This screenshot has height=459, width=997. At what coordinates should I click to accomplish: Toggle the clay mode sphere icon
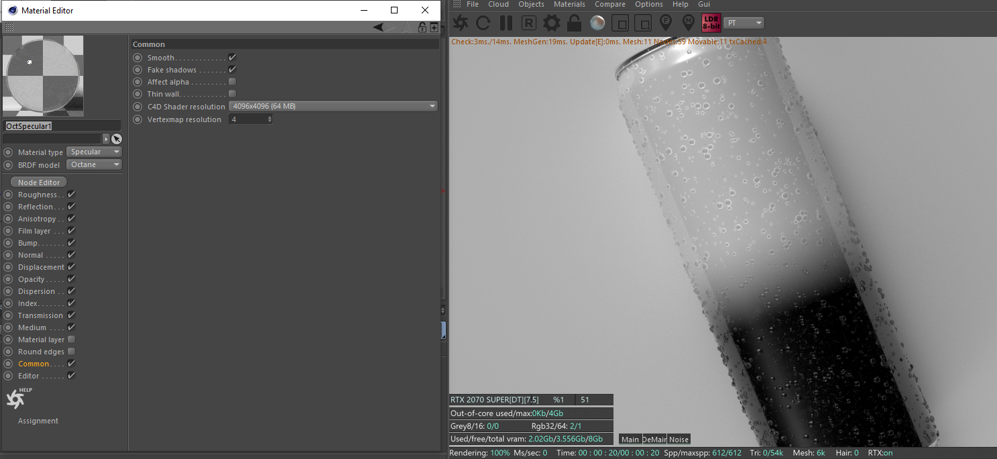[x=597, y=23]
